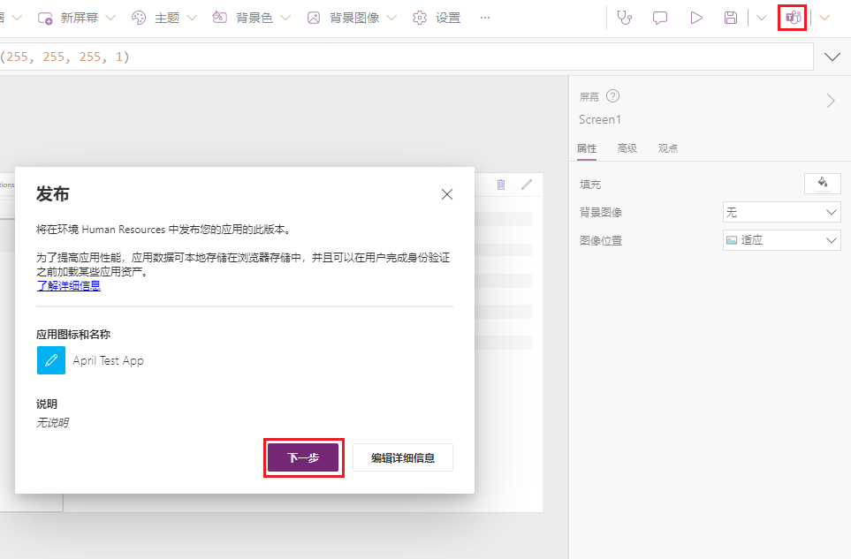851x559 pixels.
Task: Open the 填充 fill color picker
Action: [x=822, y=184]
